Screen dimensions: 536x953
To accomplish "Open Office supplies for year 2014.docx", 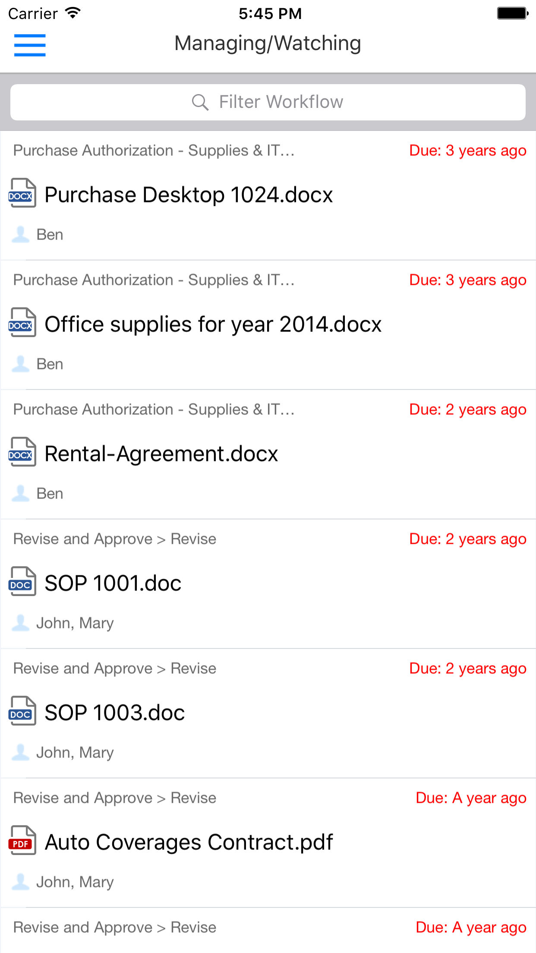I will [x=213, y=324].
